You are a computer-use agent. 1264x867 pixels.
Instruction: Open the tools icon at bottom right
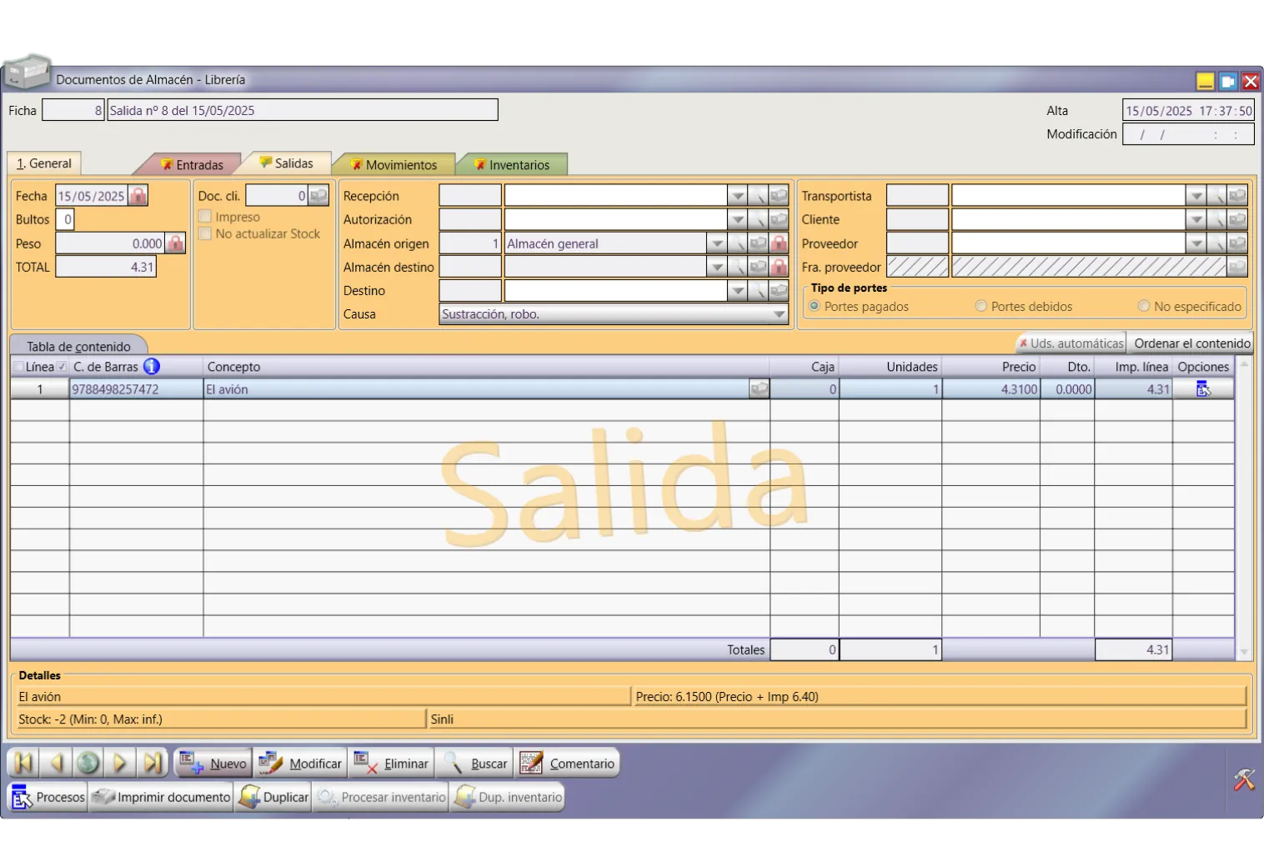pyautogui.click(x=1243, y=779)
